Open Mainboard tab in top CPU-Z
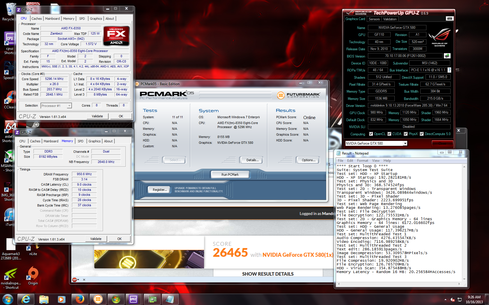 52,19
